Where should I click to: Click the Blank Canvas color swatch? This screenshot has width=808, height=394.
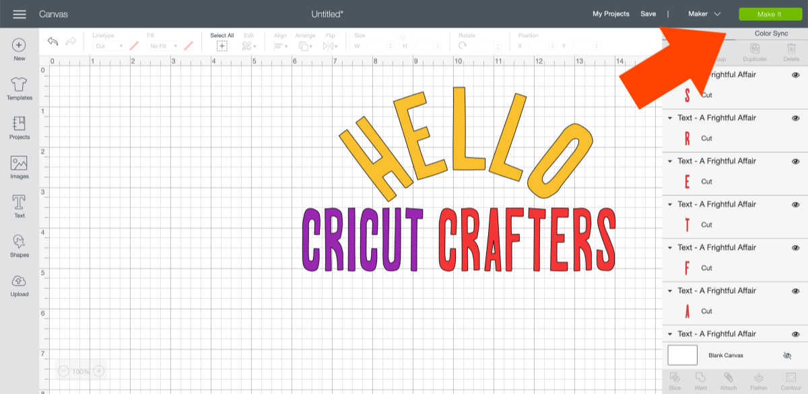pos(682,355)
